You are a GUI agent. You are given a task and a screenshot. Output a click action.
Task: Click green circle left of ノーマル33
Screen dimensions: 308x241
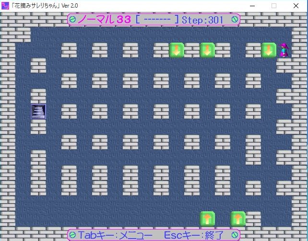pyautogui.click(x=72, y=20)
